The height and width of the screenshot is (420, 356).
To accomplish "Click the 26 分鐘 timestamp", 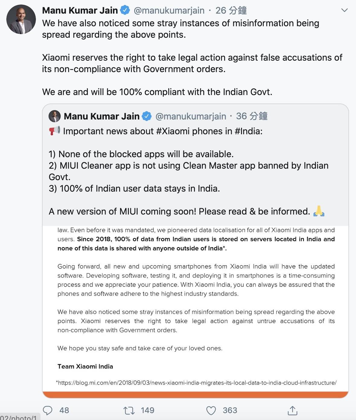I will click(231, 10).
